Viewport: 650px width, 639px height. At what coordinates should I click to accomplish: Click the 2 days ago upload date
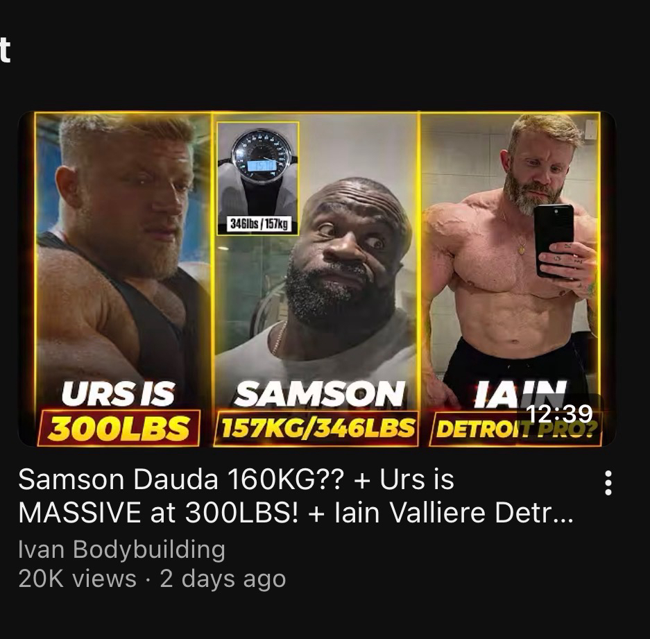(x=223, y=579)
